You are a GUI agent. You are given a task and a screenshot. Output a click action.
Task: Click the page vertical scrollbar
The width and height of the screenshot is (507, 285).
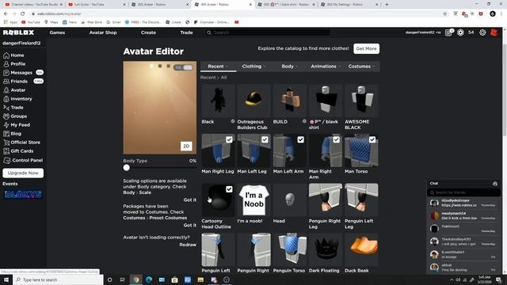click(505, 90)
